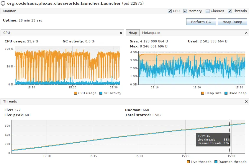Image resolution: width=249 pixels, height=165 pixels.
Task: Click the CPU panel title label
Action: 7,33
